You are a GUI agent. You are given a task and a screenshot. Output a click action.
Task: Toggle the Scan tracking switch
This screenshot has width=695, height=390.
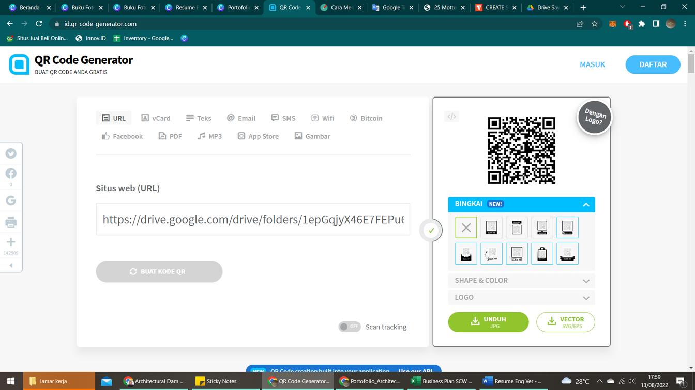[350, 327]
